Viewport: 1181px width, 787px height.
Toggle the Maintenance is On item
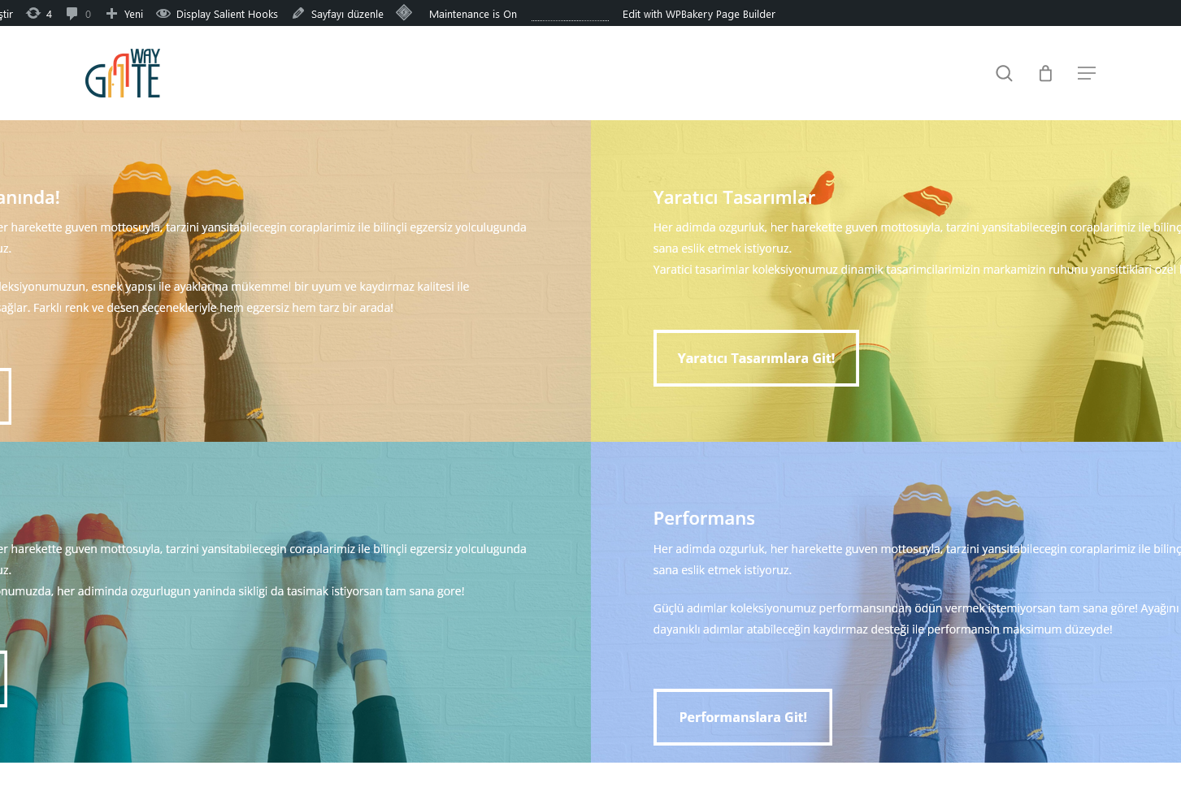[x=472, y=14]
